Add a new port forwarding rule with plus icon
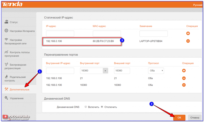This screenshot has width=204, height=122. [184, 71]
